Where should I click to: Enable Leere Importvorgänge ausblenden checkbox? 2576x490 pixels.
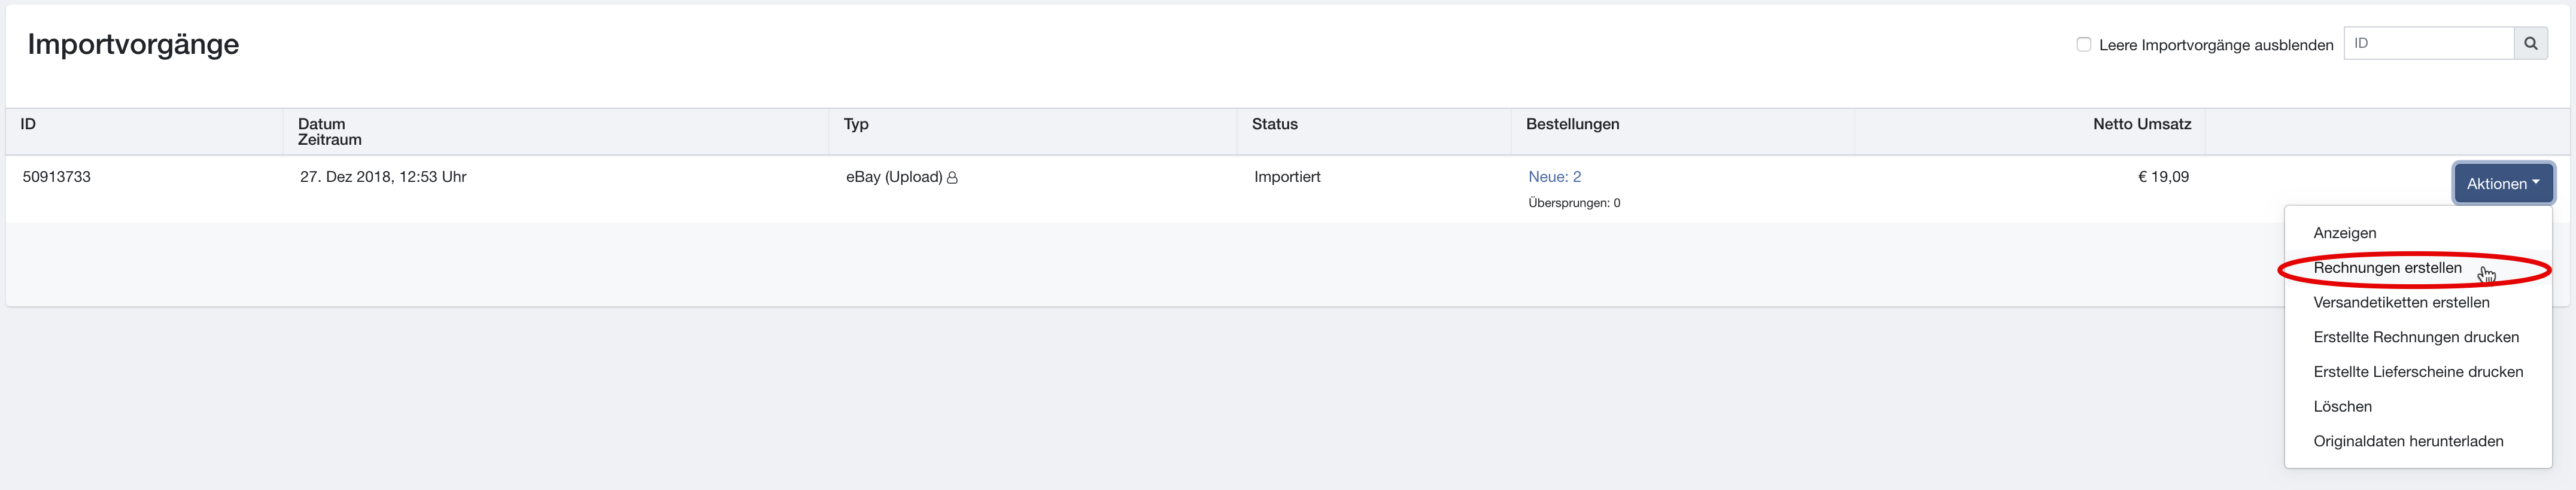pos(2084,45)
